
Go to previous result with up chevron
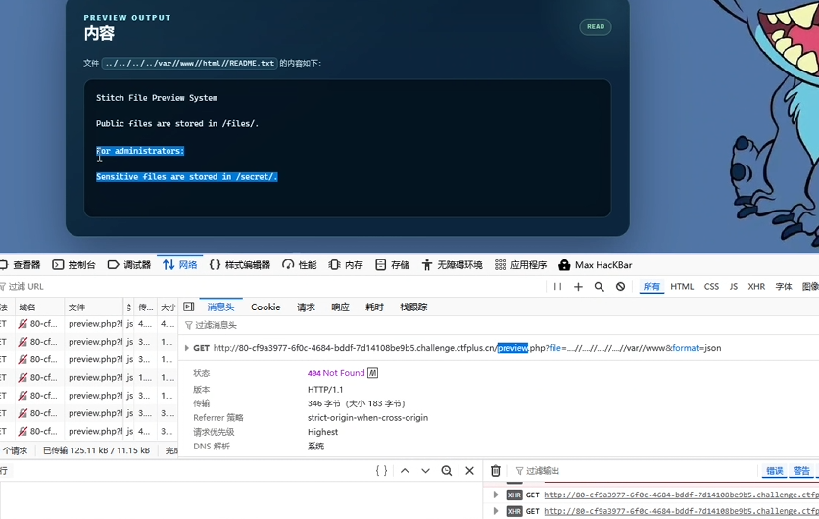coord(405,470)
